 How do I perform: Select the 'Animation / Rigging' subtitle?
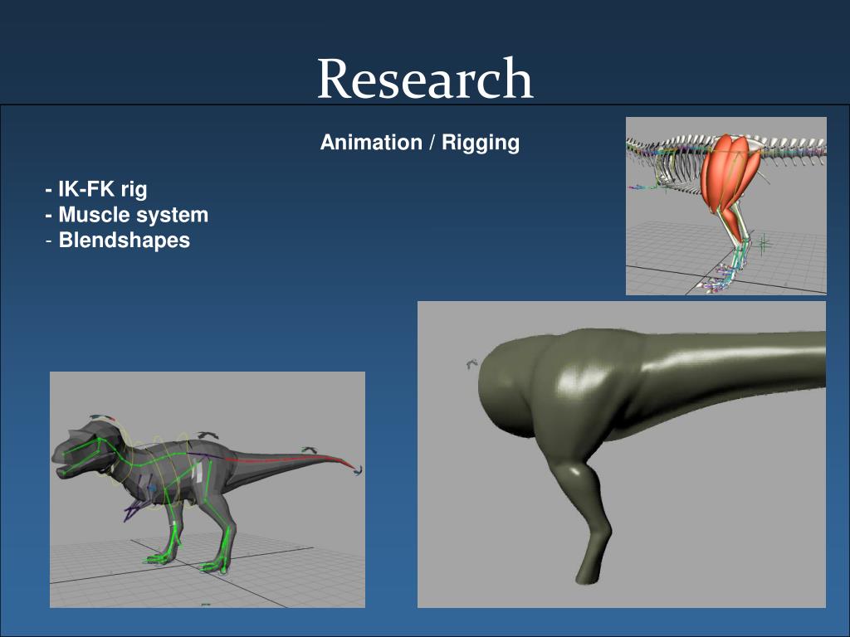(419, 143)
